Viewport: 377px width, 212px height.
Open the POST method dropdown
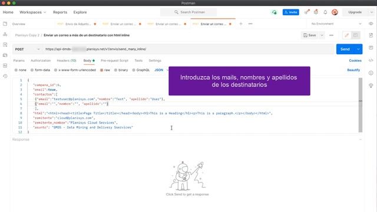27,49
